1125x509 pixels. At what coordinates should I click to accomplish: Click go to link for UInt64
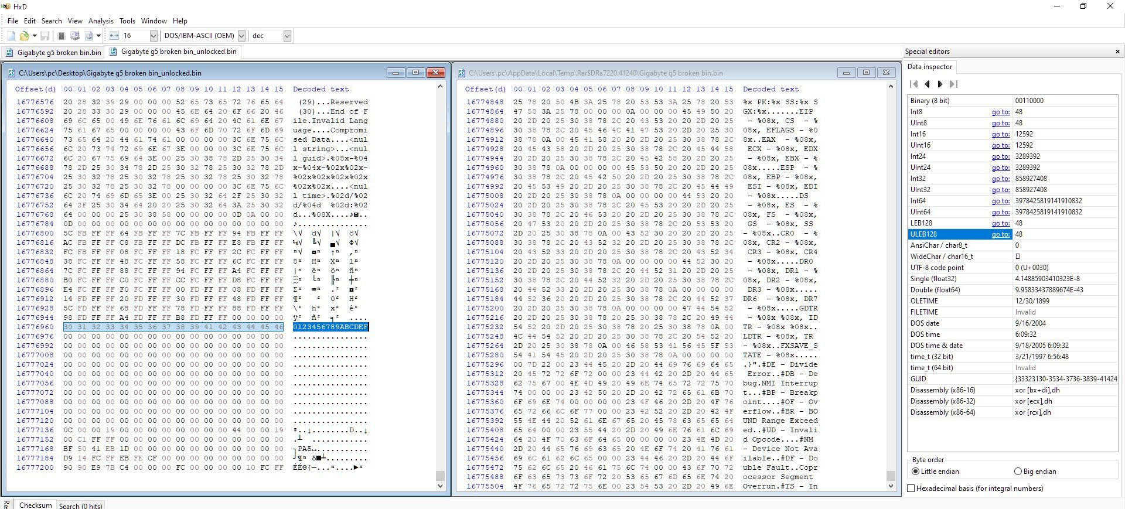click(1000, 212)
